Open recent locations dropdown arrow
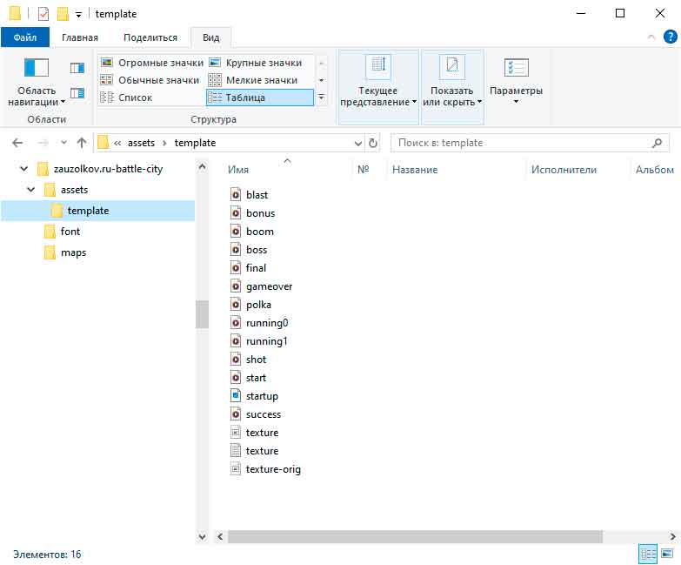The height and width of the screenshot is (565, 681). coord(63,143)
